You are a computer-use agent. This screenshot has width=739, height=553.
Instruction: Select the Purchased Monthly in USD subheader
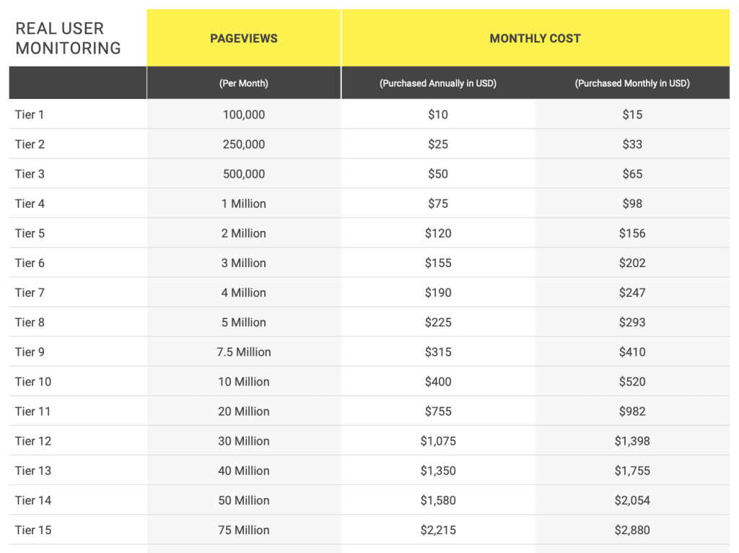(x=632, y=83)
